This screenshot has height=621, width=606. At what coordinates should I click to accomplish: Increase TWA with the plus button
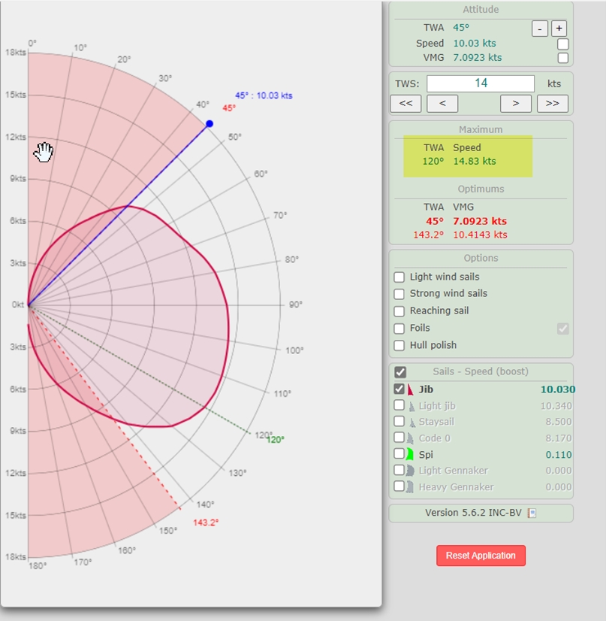click(559, 29)
